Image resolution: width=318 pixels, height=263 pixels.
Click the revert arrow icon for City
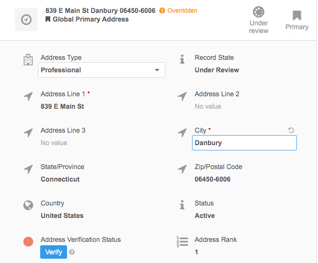click(291, 130)
